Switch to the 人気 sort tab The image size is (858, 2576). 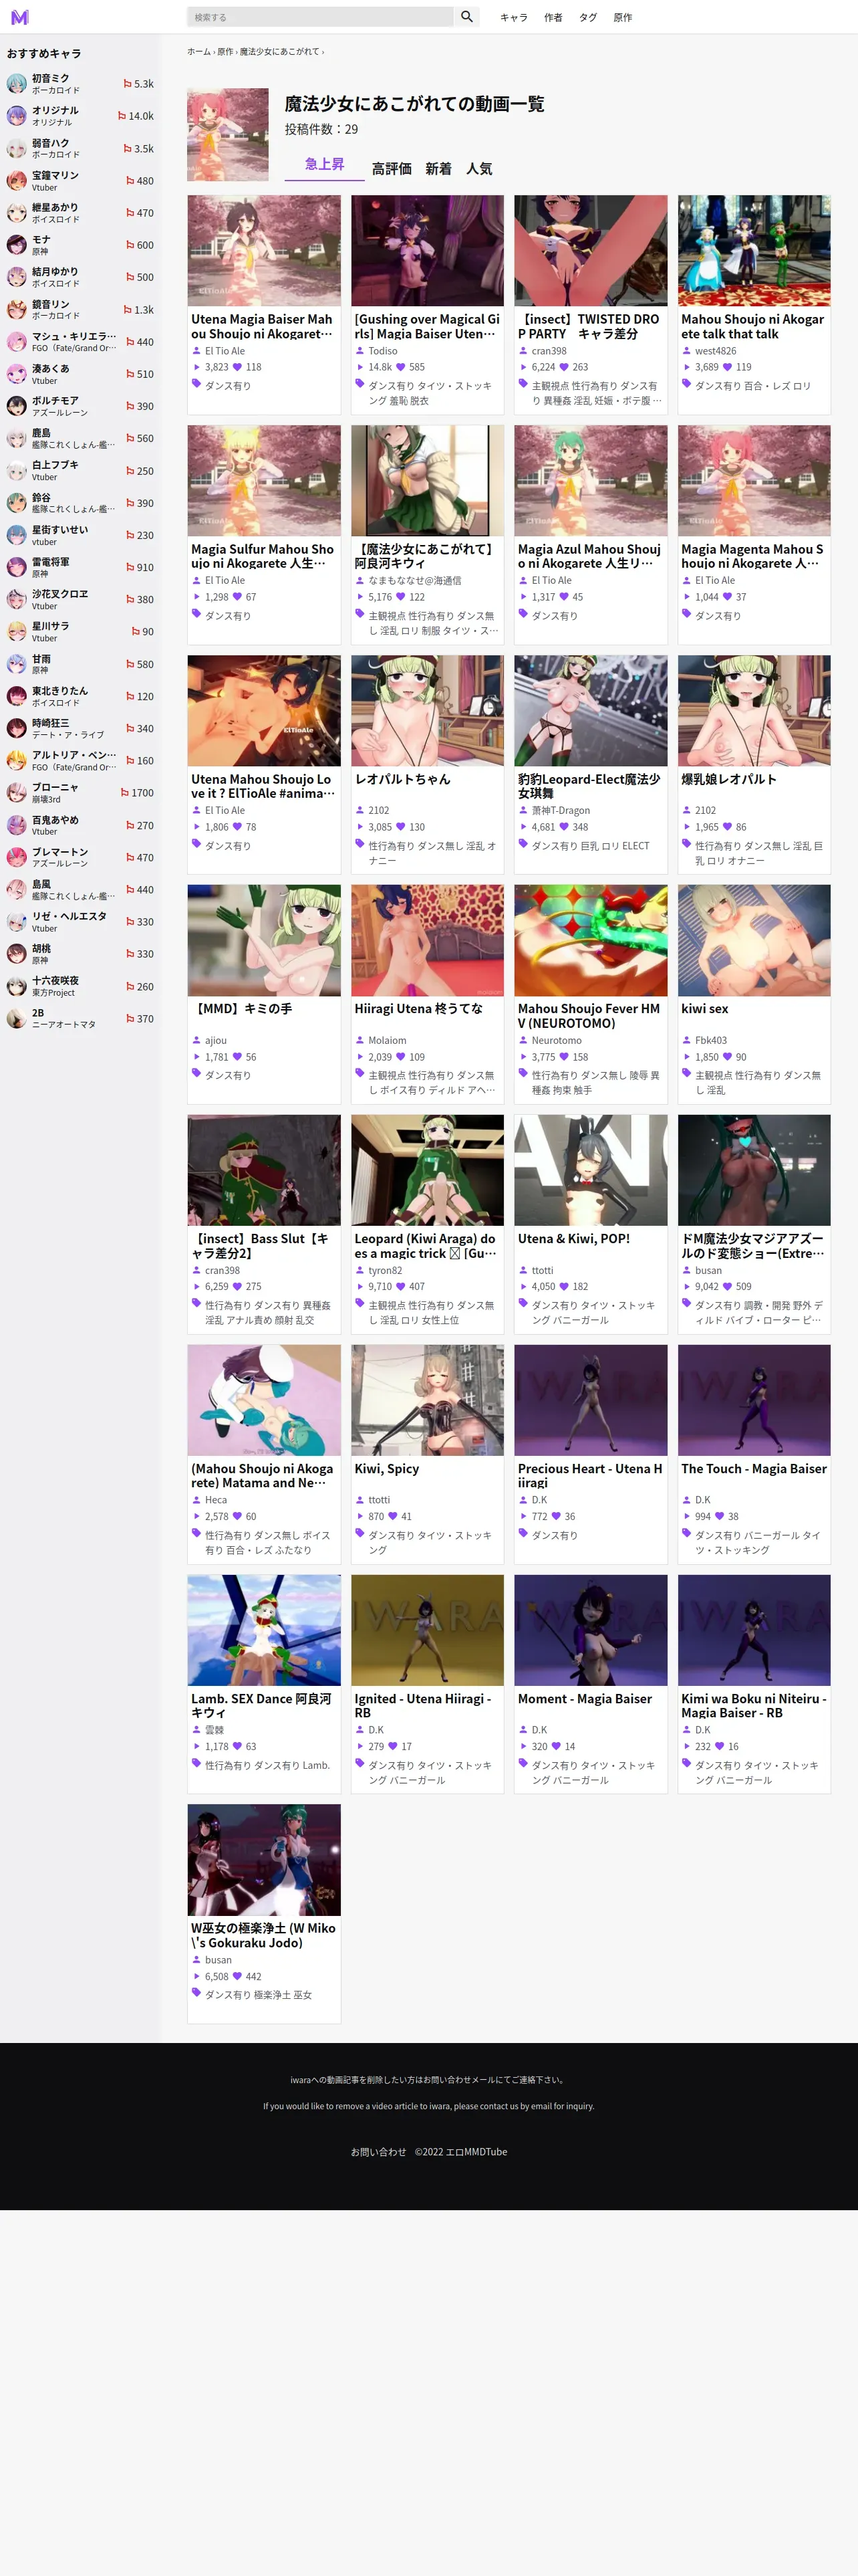pyautogui.click(x=479, y=169)
